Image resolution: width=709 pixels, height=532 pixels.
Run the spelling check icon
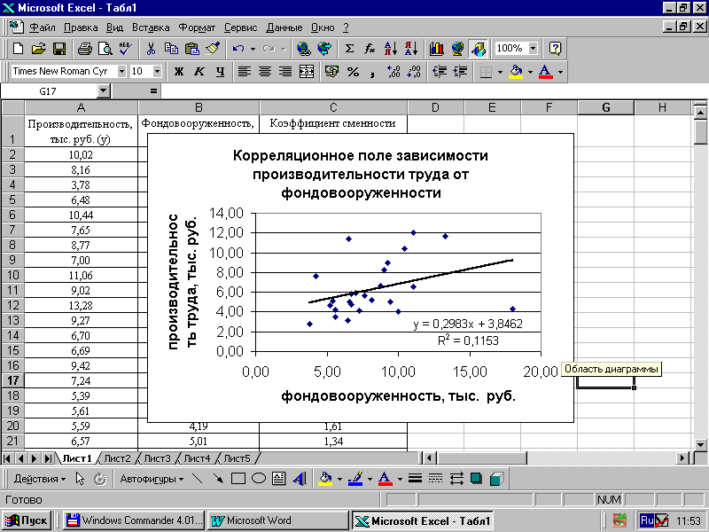tap(125, 49)
